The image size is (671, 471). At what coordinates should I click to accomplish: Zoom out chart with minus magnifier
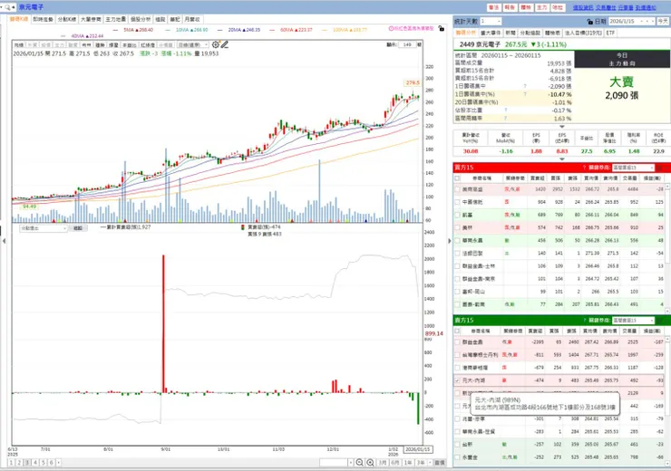coord(359,463)
